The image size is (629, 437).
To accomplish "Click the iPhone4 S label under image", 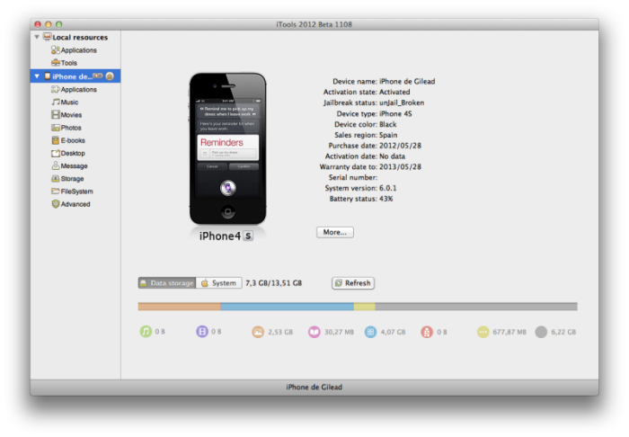I will [x=226, y=236].
